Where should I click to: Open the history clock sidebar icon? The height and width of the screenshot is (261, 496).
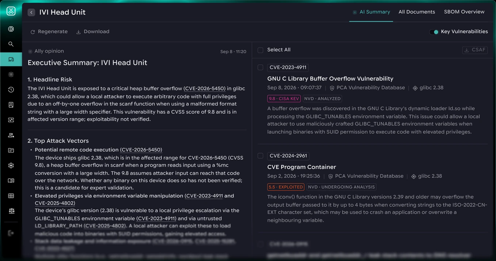tap(11, 90)
